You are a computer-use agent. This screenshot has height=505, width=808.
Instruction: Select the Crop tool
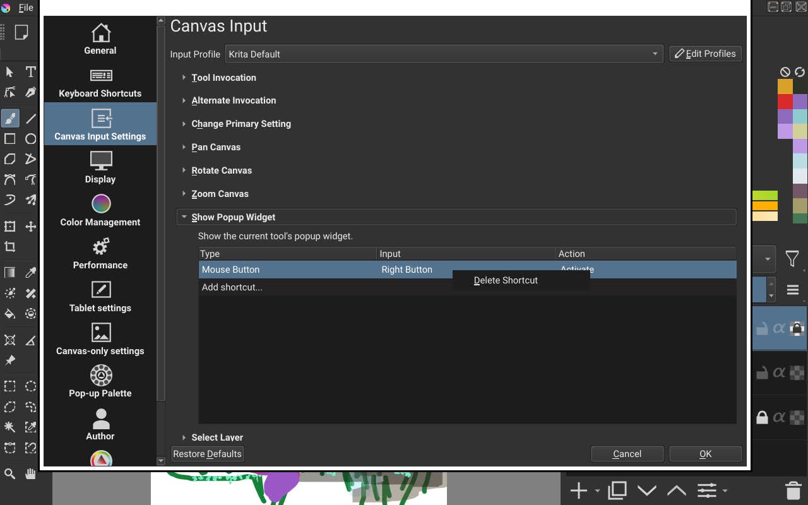click(x=9, y=246)
